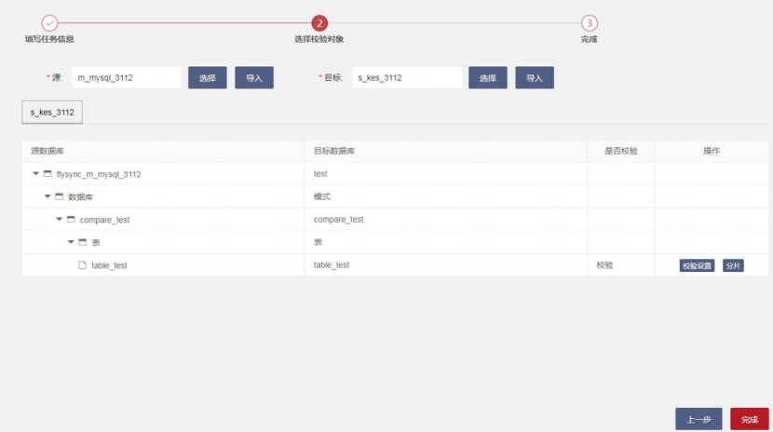
Task: Select table_test in source database column
Action: pos(110,265)
